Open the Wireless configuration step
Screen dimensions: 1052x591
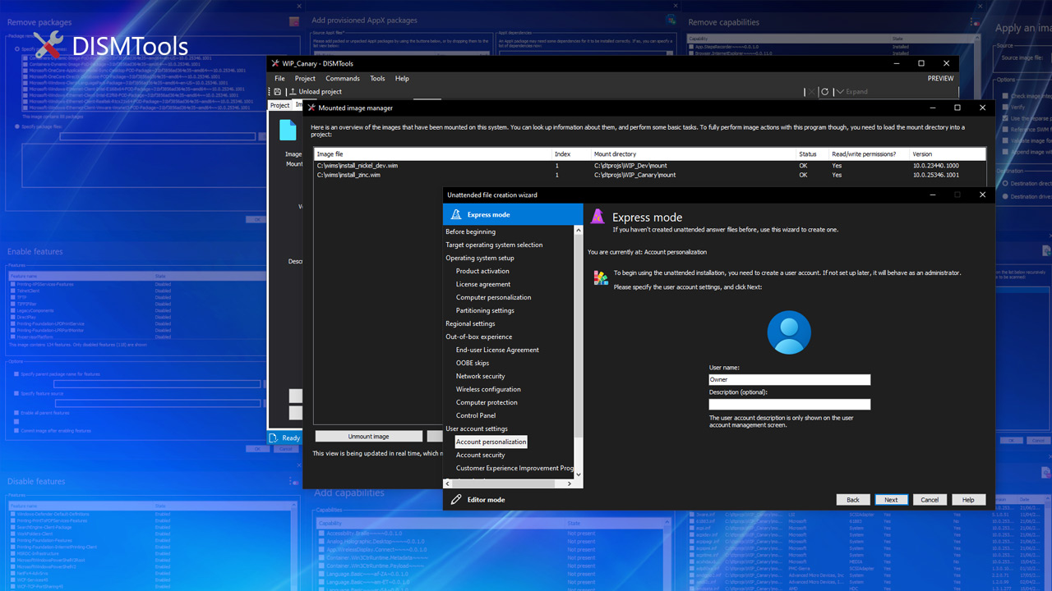point(488,389)
